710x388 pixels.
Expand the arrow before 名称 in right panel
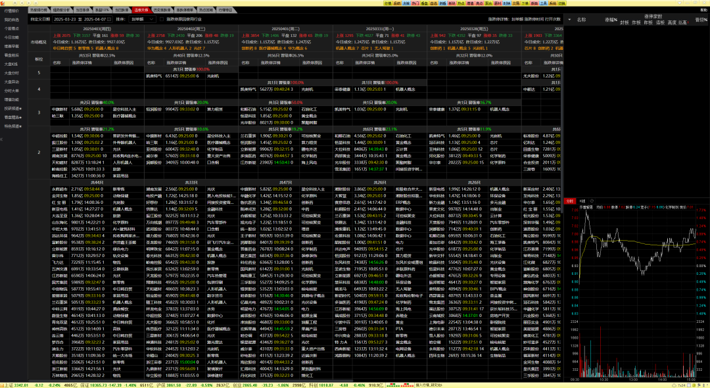569,20
